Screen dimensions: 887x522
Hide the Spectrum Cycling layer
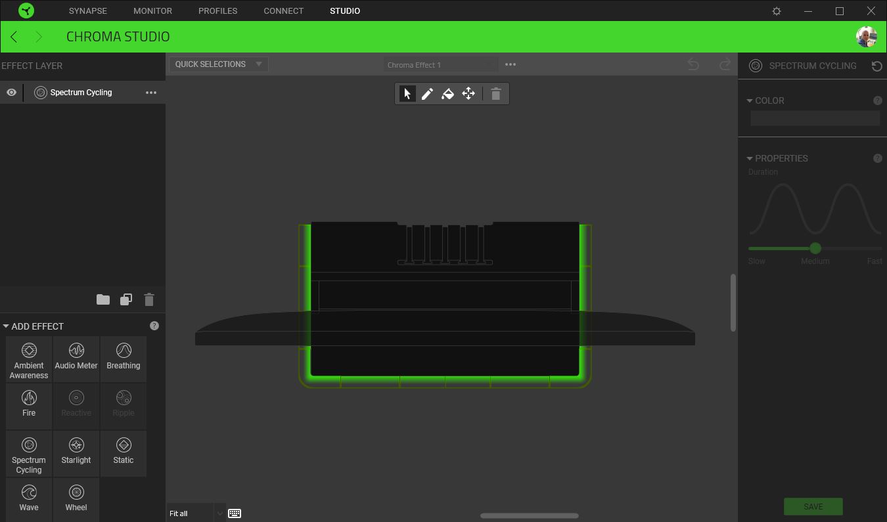[x=11, y=93]
